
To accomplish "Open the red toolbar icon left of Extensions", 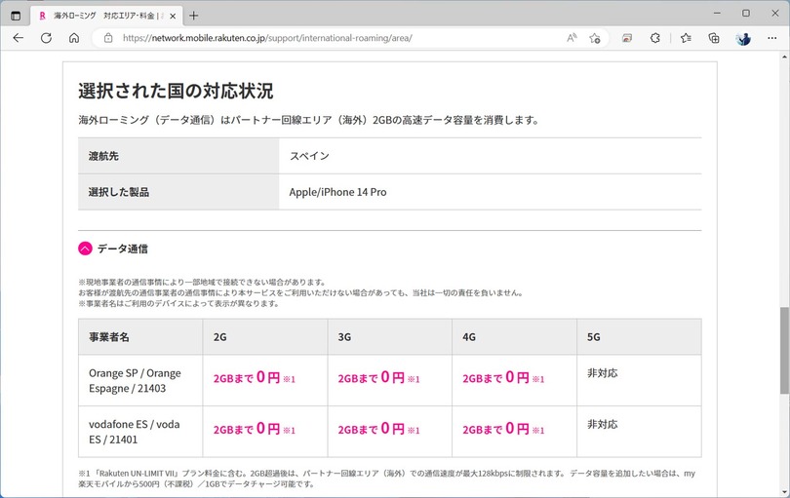I will point(627,38).
